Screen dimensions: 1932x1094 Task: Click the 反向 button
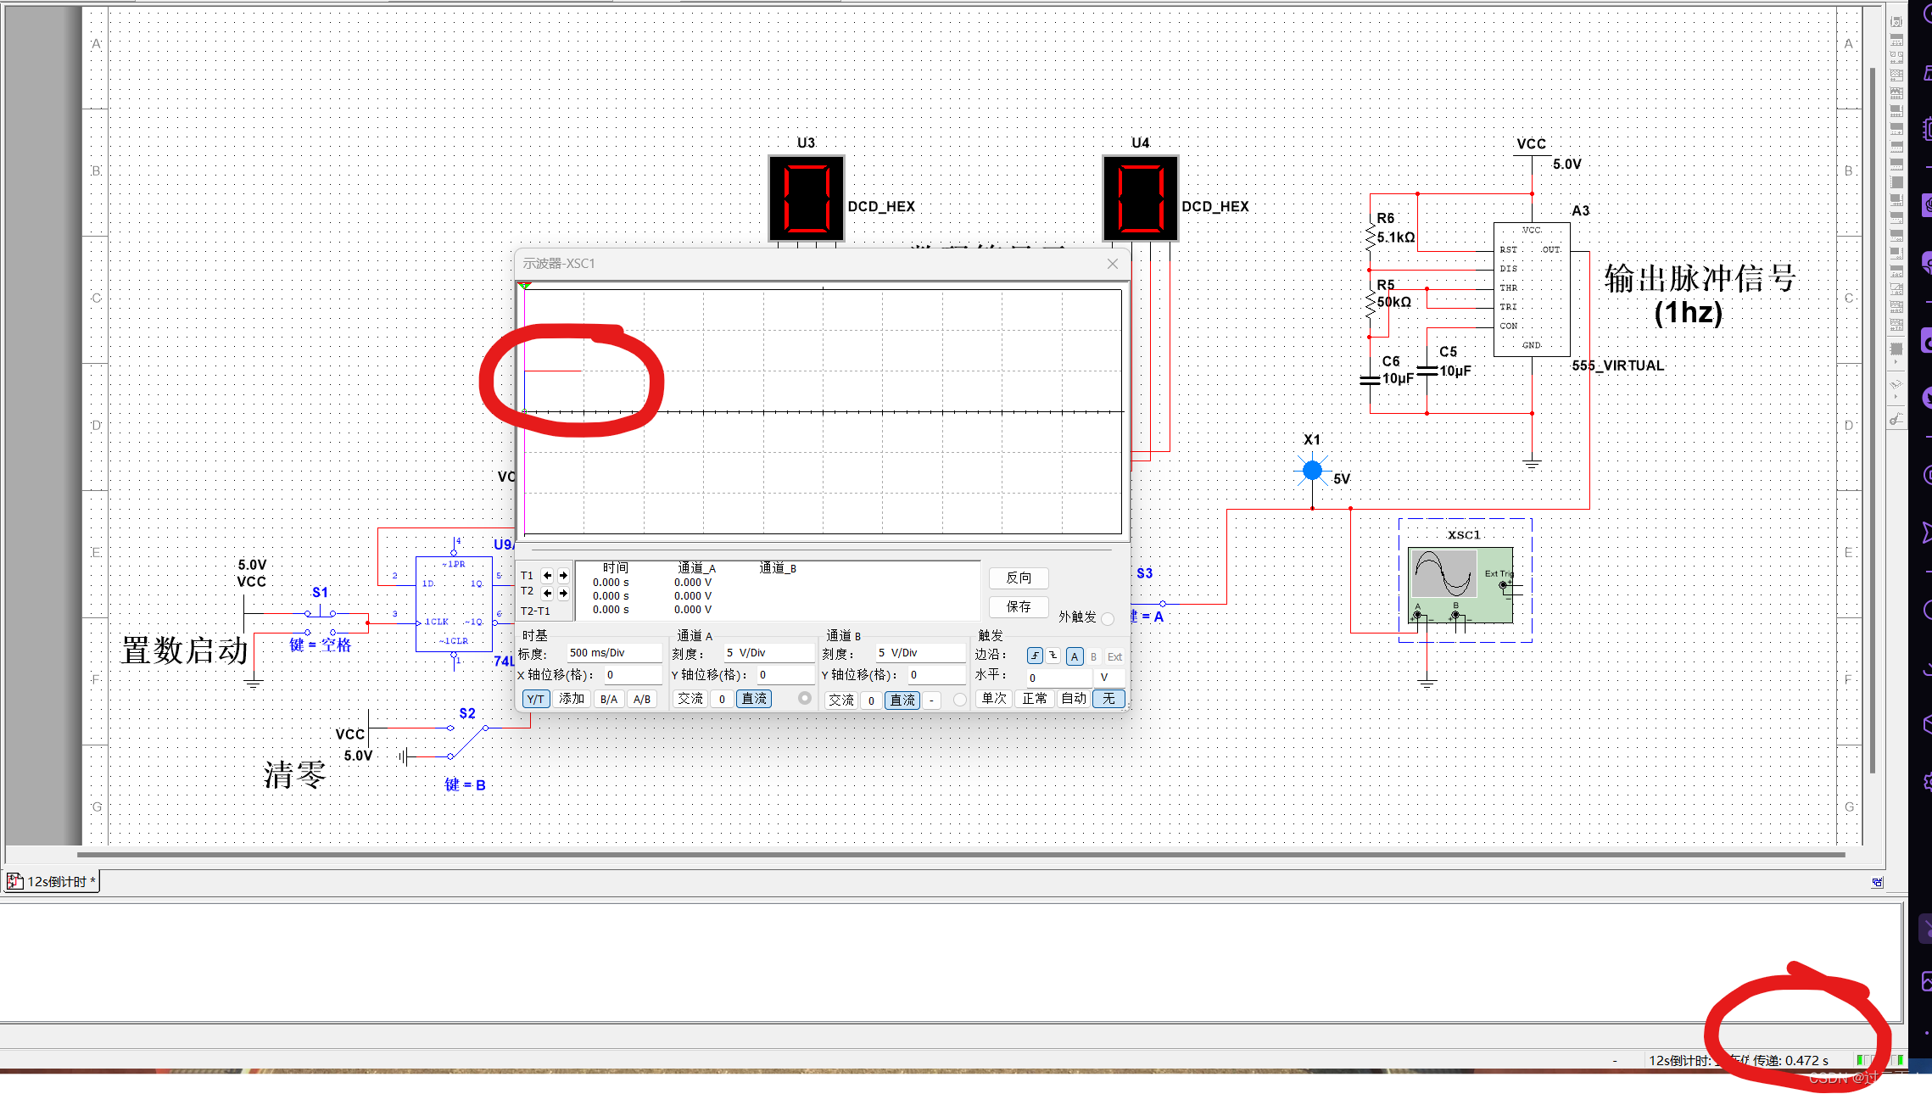click(1019, 578)
